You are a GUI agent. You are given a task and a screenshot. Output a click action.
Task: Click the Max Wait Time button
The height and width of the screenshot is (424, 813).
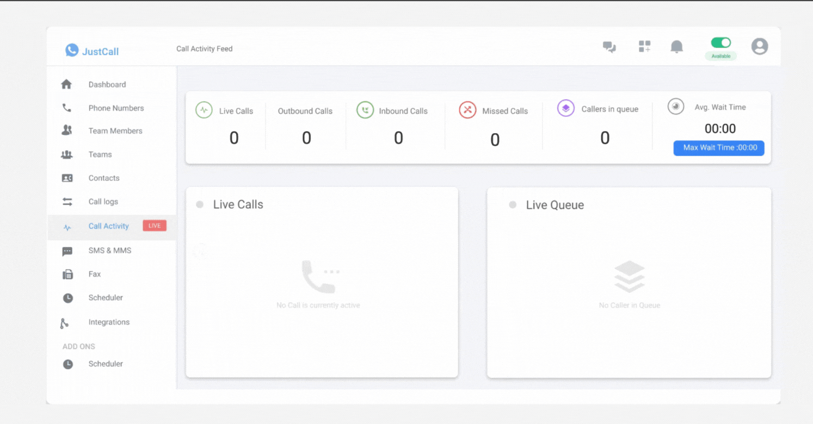pos(718,148)
